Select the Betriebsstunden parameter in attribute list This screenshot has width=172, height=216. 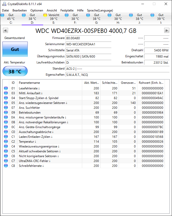(30, 112)
